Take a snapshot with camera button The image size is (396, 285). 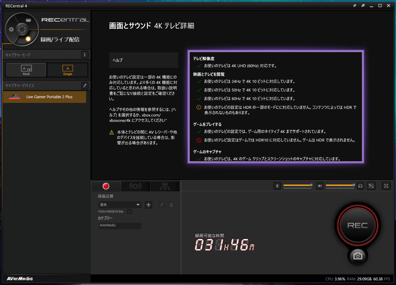click(x=358, y=256)
